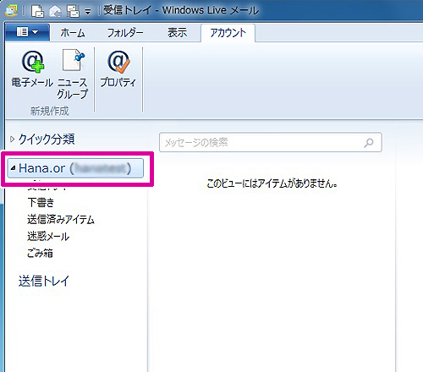The width and height of the screenshot is (423, 372).
Task: Select クイック分類 in the folder pane
Action: click(47, 139)
